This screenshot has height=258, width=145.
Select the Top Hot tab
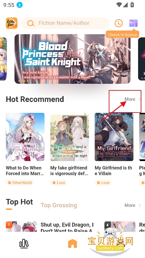click(19, 202)
